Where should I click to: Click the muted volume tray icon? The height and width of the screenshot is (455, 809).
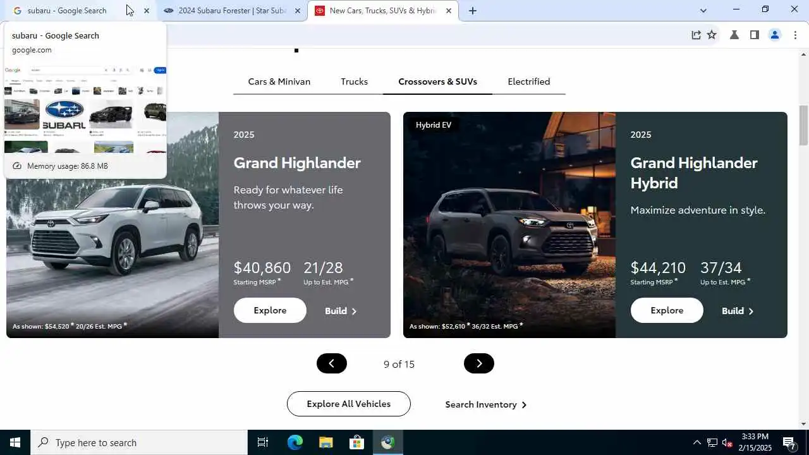pos(727,442)
